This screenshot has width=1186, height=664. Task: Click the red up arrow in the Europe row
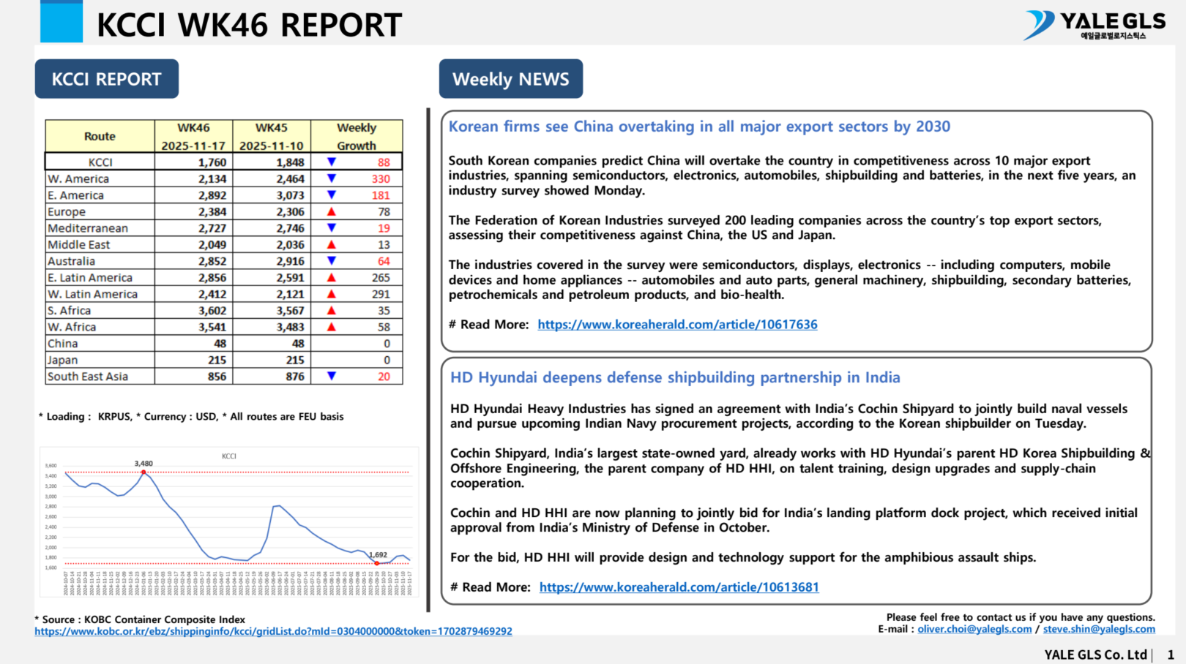click(332, 211)
